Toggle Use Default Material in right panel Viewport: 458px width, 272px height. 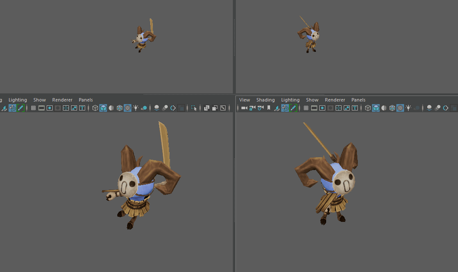pos(384,108)
